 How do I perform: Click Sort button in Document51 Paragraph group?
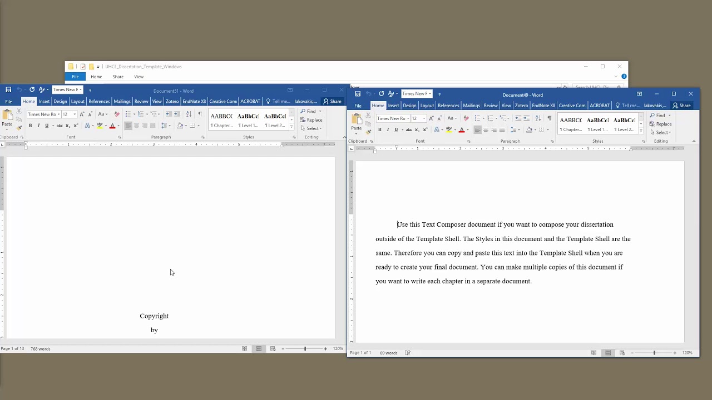coord(189,114)
